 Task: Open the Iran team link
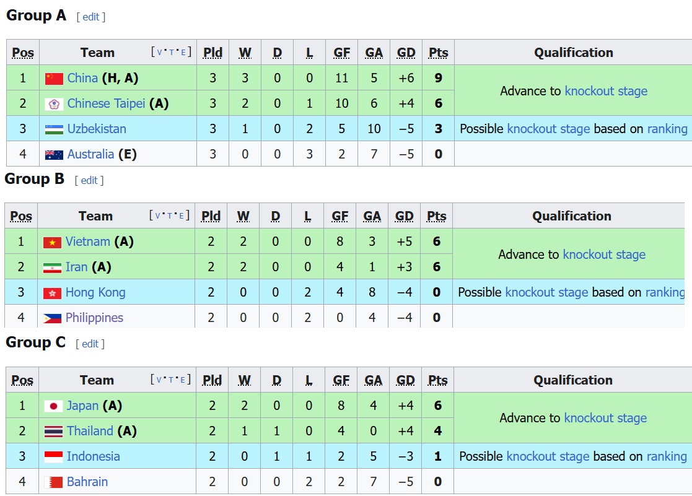[76, 267]
